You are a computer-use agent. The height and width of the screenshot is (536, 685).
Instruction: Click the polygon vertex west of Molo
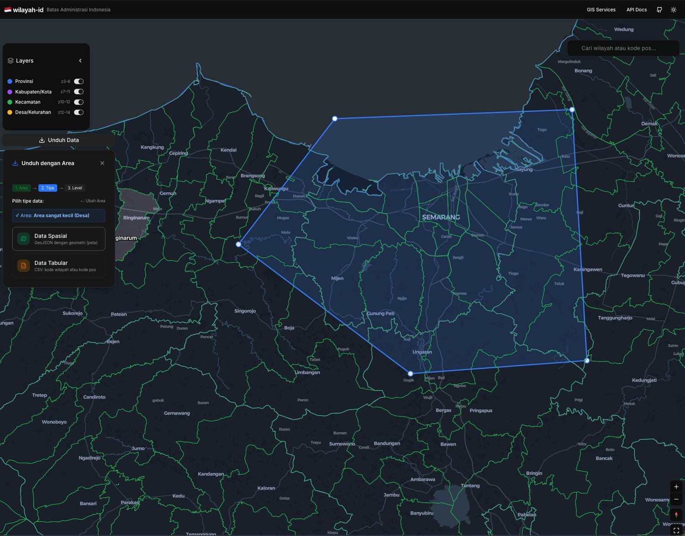pyautogui.click(x=238, y=245)
